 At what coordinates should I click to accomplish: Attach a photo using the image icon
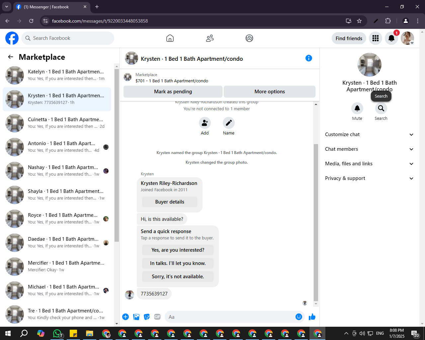pos(136,317)
